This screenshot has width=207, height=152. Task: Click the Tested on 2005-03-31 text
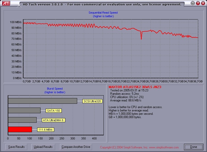point(129,90)
